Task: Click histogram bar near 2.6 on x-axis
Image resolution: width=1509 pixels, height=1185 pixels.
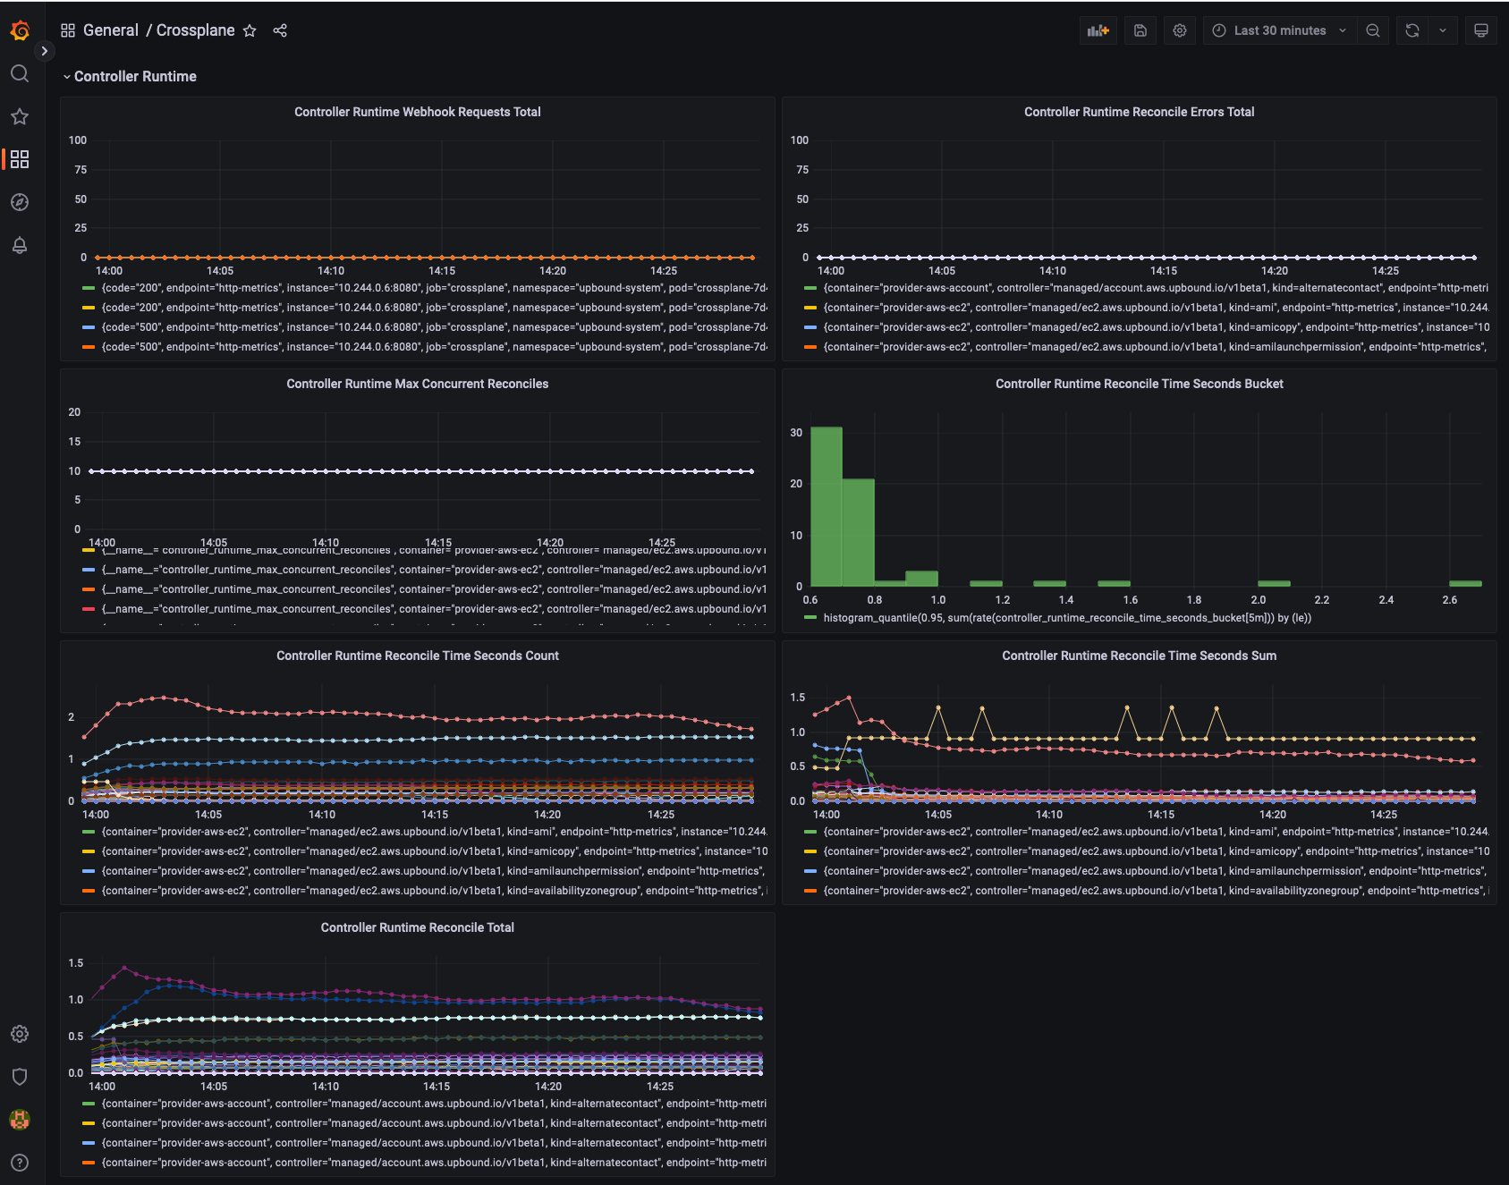Action: 1465,583
